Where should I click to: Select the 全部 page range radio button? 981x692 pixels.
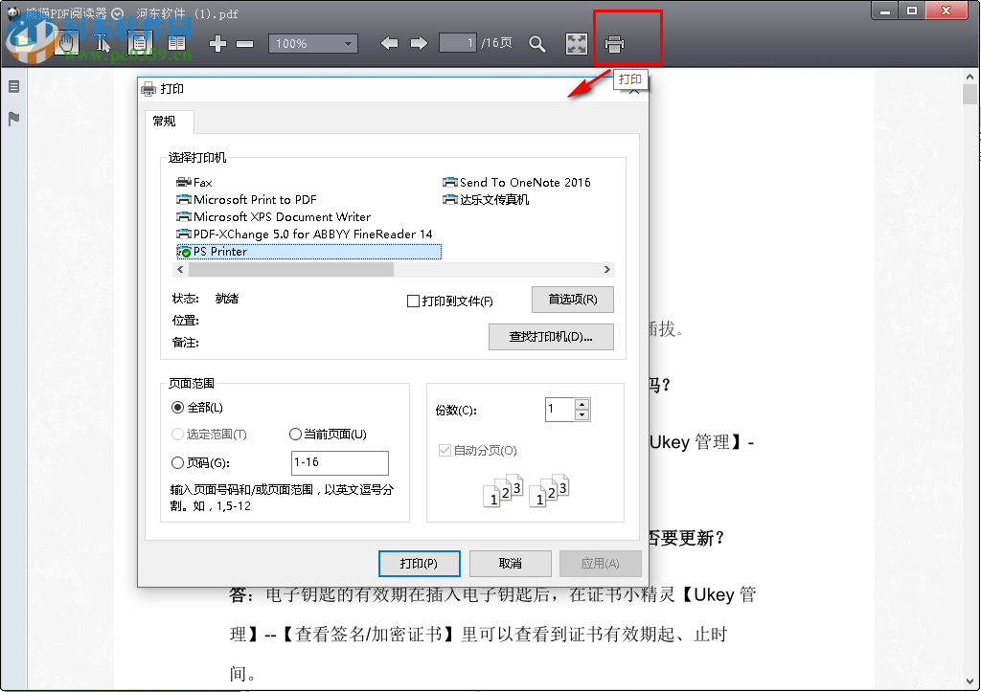tap(177, 407)
